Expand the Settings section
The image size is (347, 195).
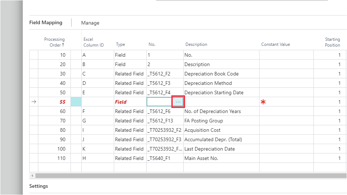click(39, 186)
